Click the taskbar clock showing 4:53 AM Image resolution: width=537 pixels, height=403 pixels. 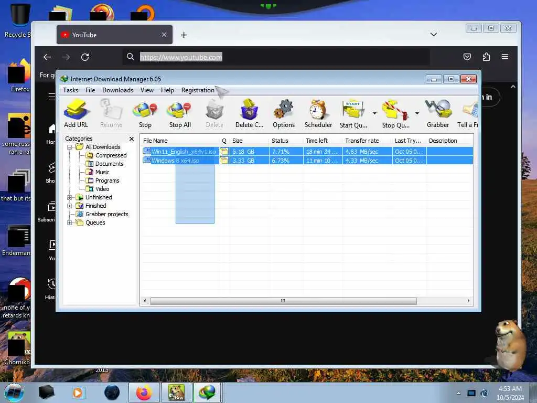510,393
